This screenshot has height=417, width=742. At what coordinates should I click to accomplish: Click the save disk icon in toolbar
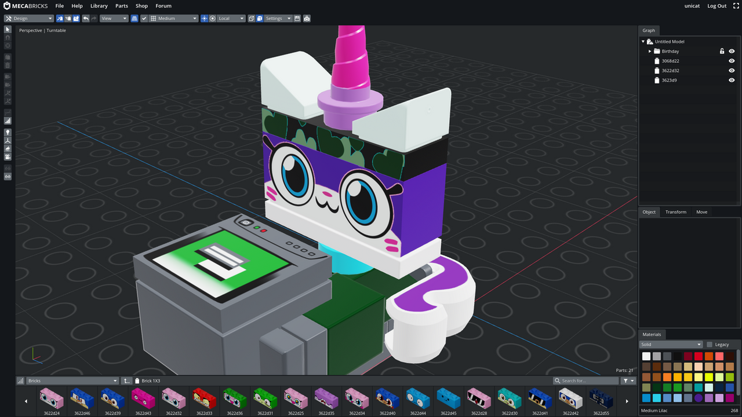tap(297, 19)
